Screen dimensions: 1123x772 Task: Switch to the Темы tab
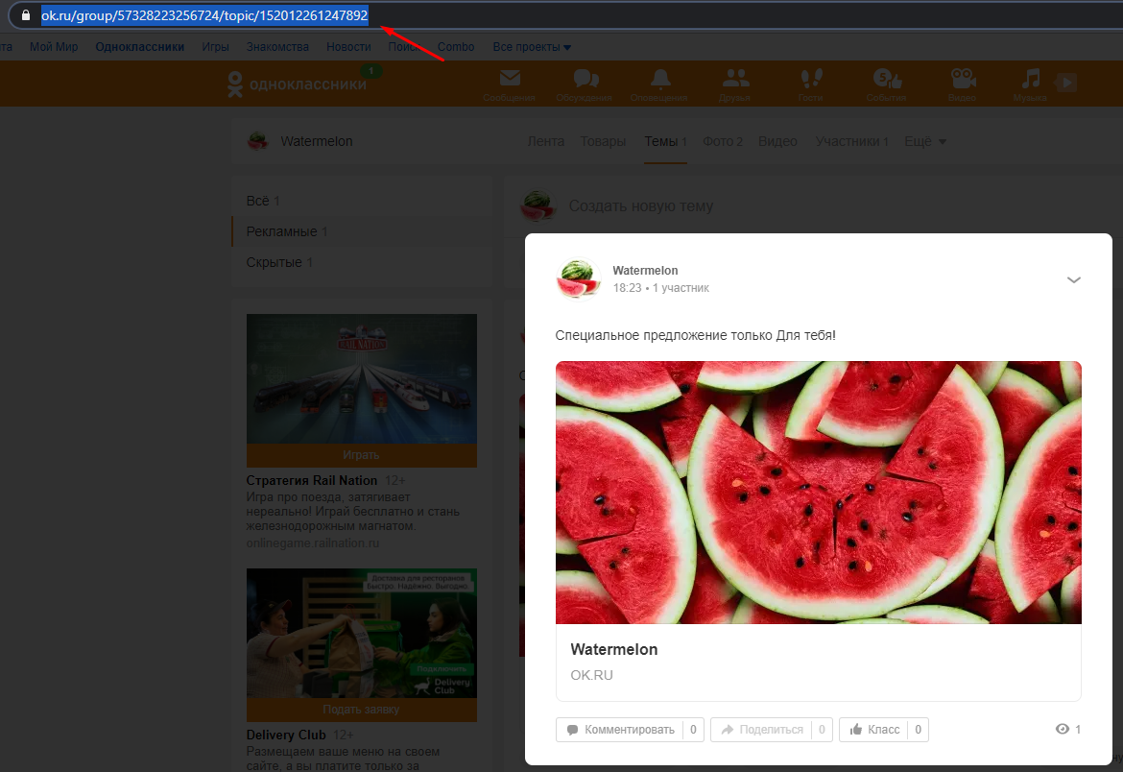665,141
